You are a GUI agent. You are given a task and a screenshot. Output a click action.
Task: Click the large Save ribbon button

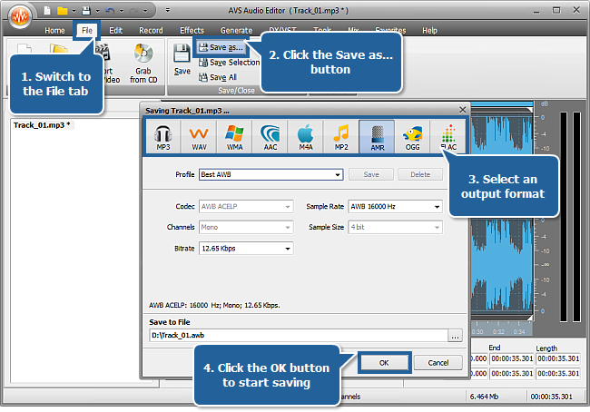tap(182, 60)
